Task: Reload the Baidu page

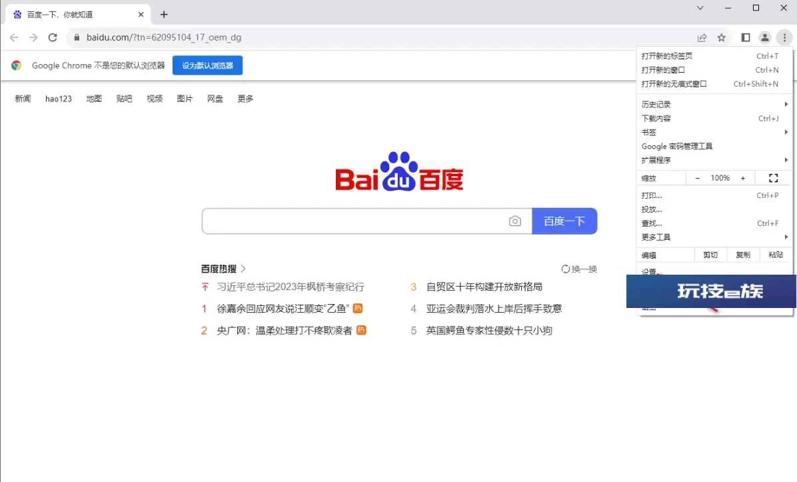Action: click(53, 37)
